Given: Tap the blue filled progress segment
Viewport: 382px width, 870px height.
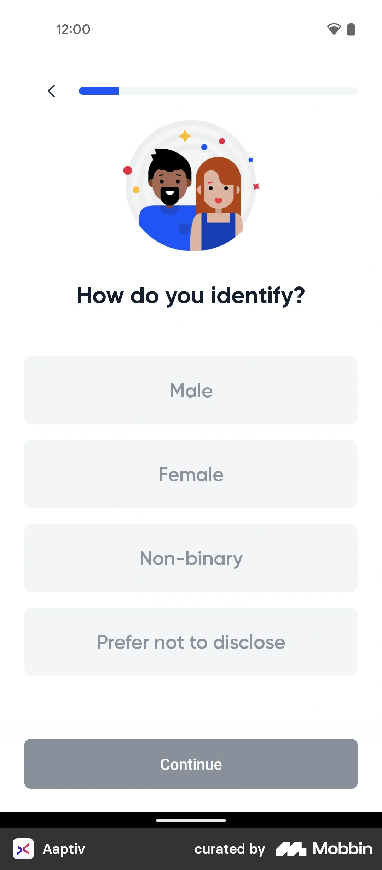Looking at the screenshot, I should click(99, 91).
